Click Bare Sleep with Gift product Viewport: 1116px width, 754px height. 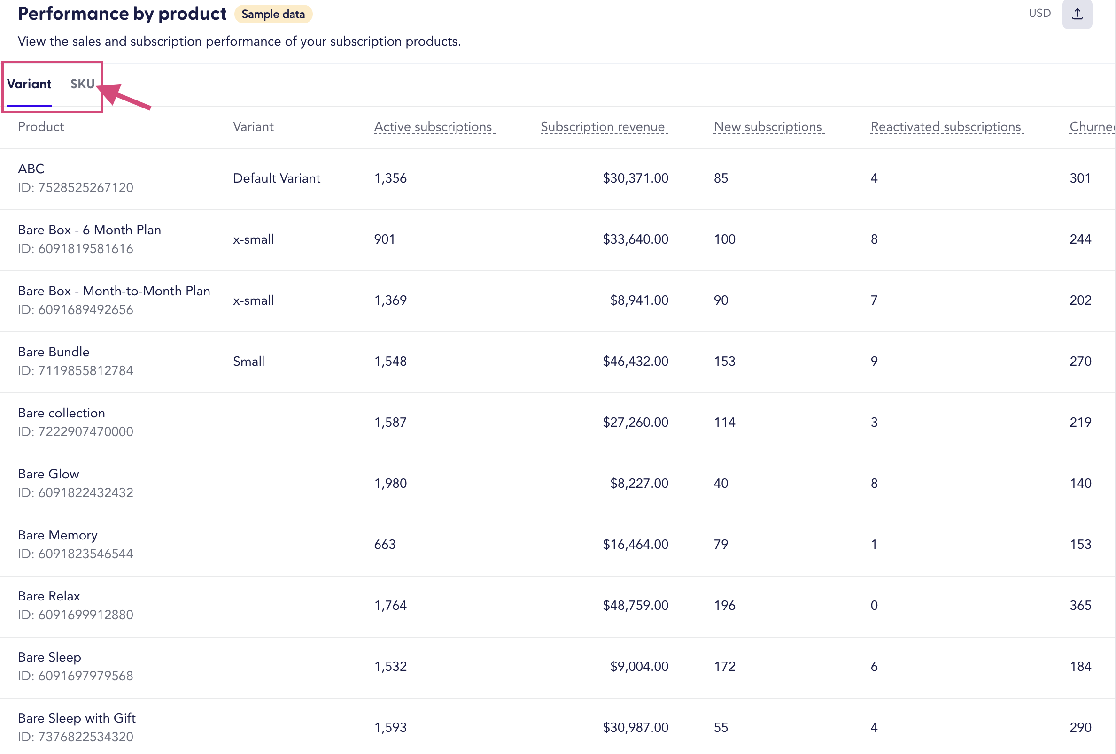click(x=77, y=718)
